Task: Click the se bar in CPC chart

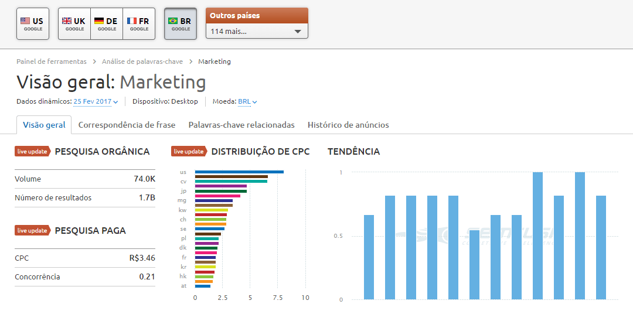Action: [x=209, y=229]
